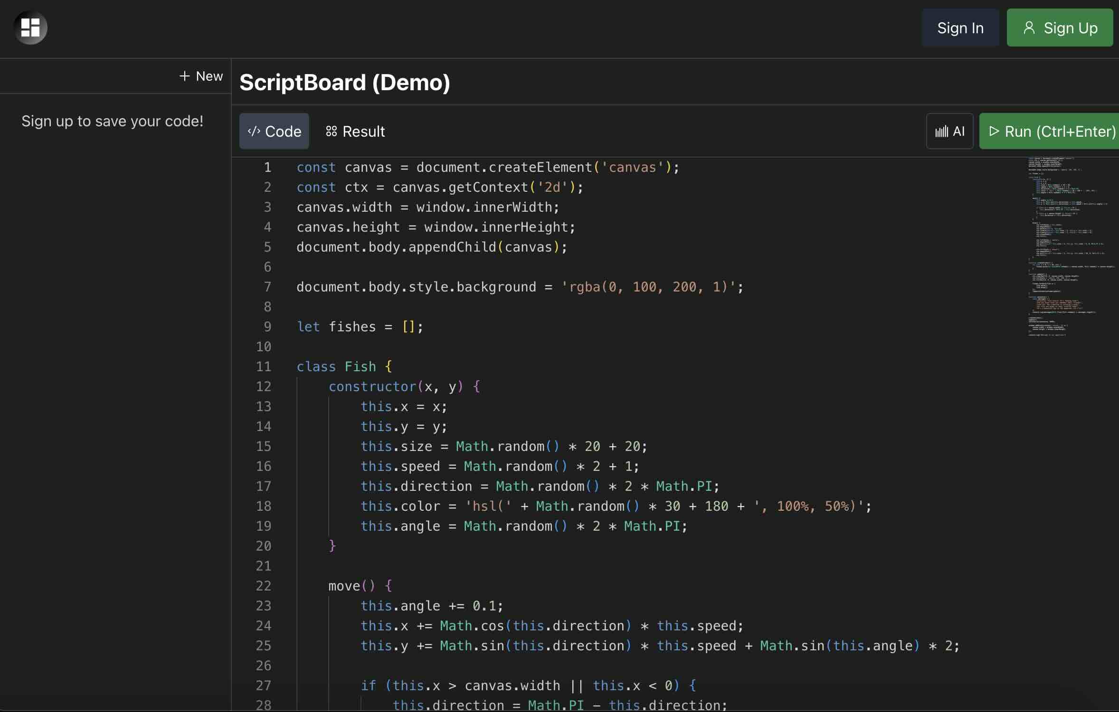Click the Sign Up button
The height and width of the screenshot is (712, 1119).
click(1060, 28)
